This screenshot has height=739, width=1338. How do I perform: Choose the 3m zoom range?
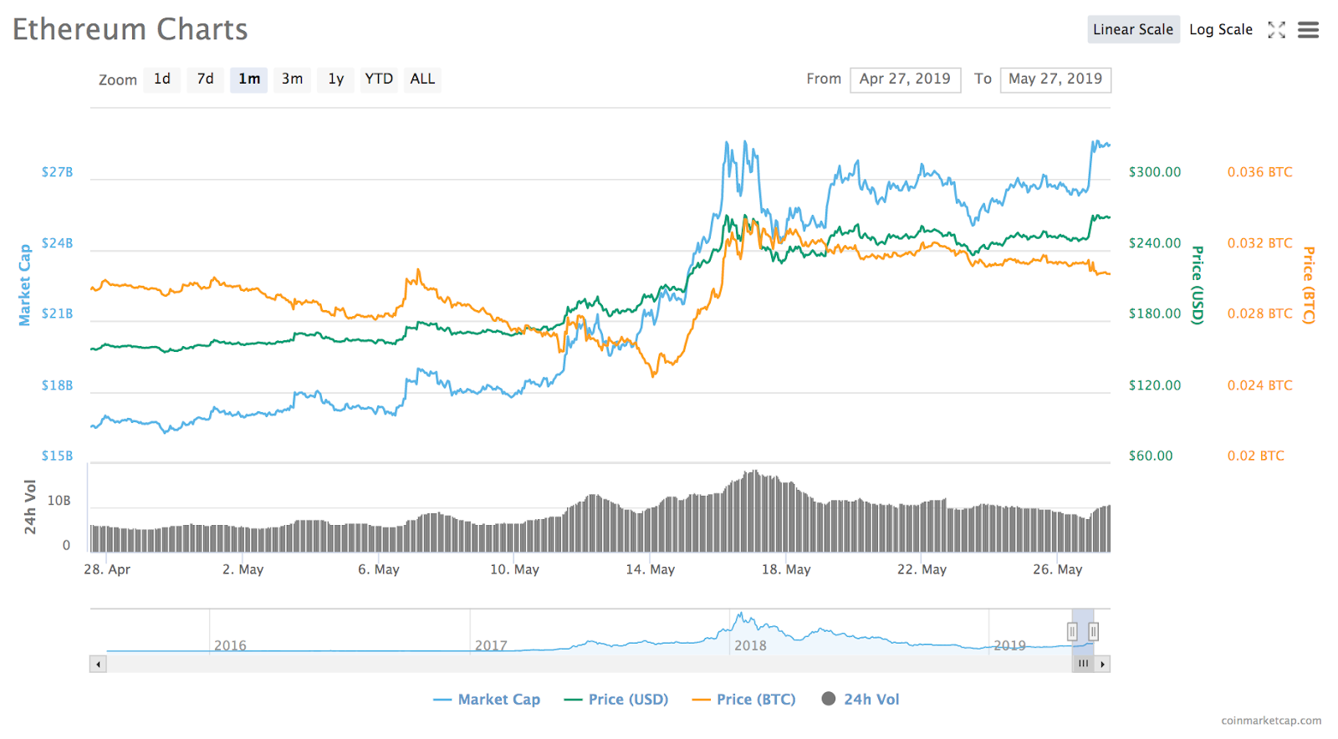(293, 79)
